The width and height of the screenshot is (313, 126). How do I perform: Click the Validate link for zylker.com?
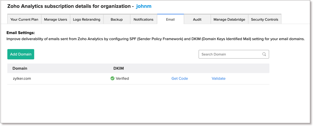pyautogui.click(x=218, y=79)
